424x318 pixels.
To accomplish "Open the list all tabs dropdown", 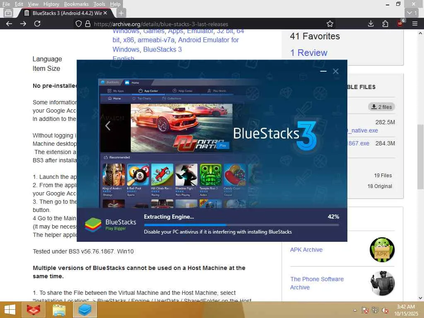I will 412,13.
